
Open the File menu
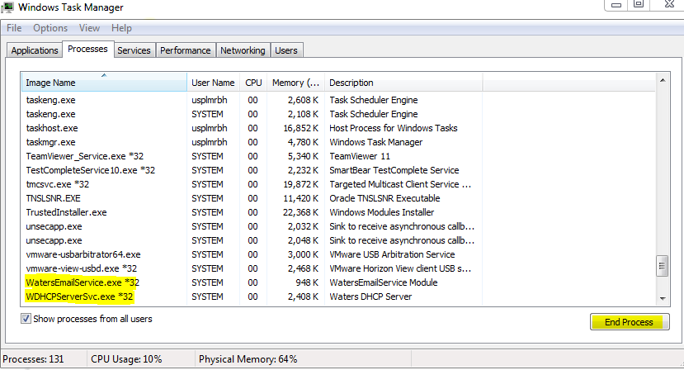pyautogui.click(x=14, y=28)
